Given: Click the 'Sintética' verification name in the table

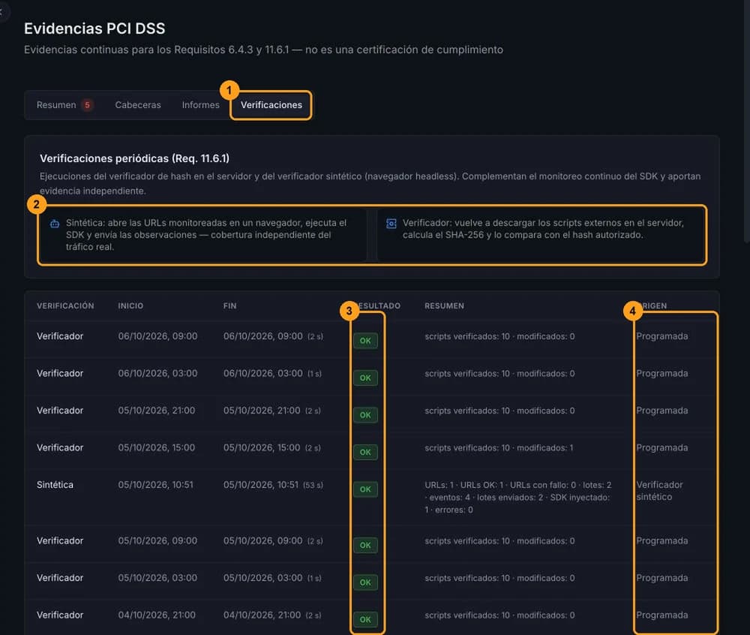Looking at the screenshot, I should point(55,485).
